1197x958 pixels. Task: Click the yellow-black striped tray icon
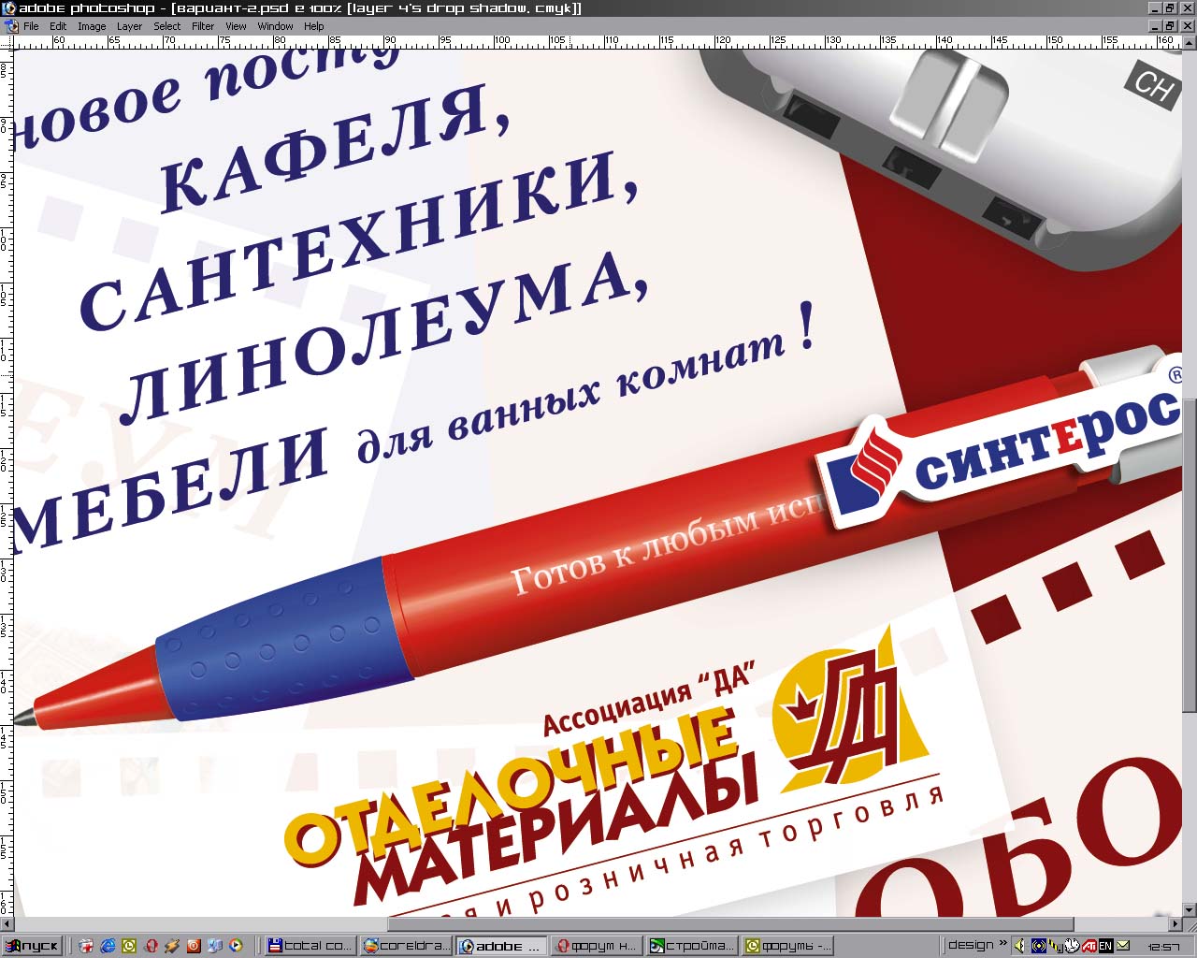(1055, 946)
